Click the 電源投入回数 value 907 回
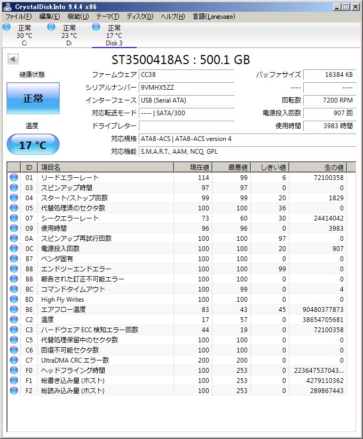 click(x=329, y=113)
